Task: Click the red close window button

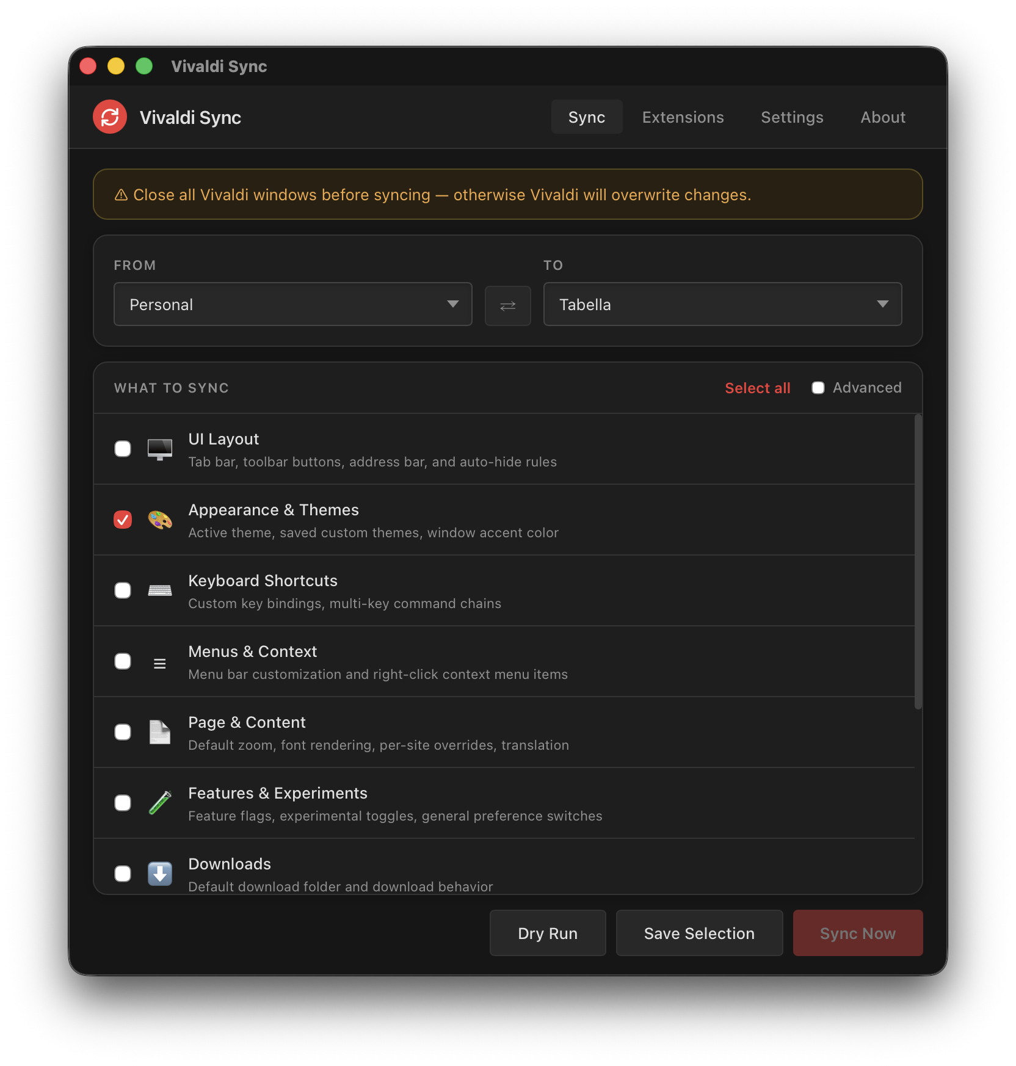Action: tap(88, 66)
